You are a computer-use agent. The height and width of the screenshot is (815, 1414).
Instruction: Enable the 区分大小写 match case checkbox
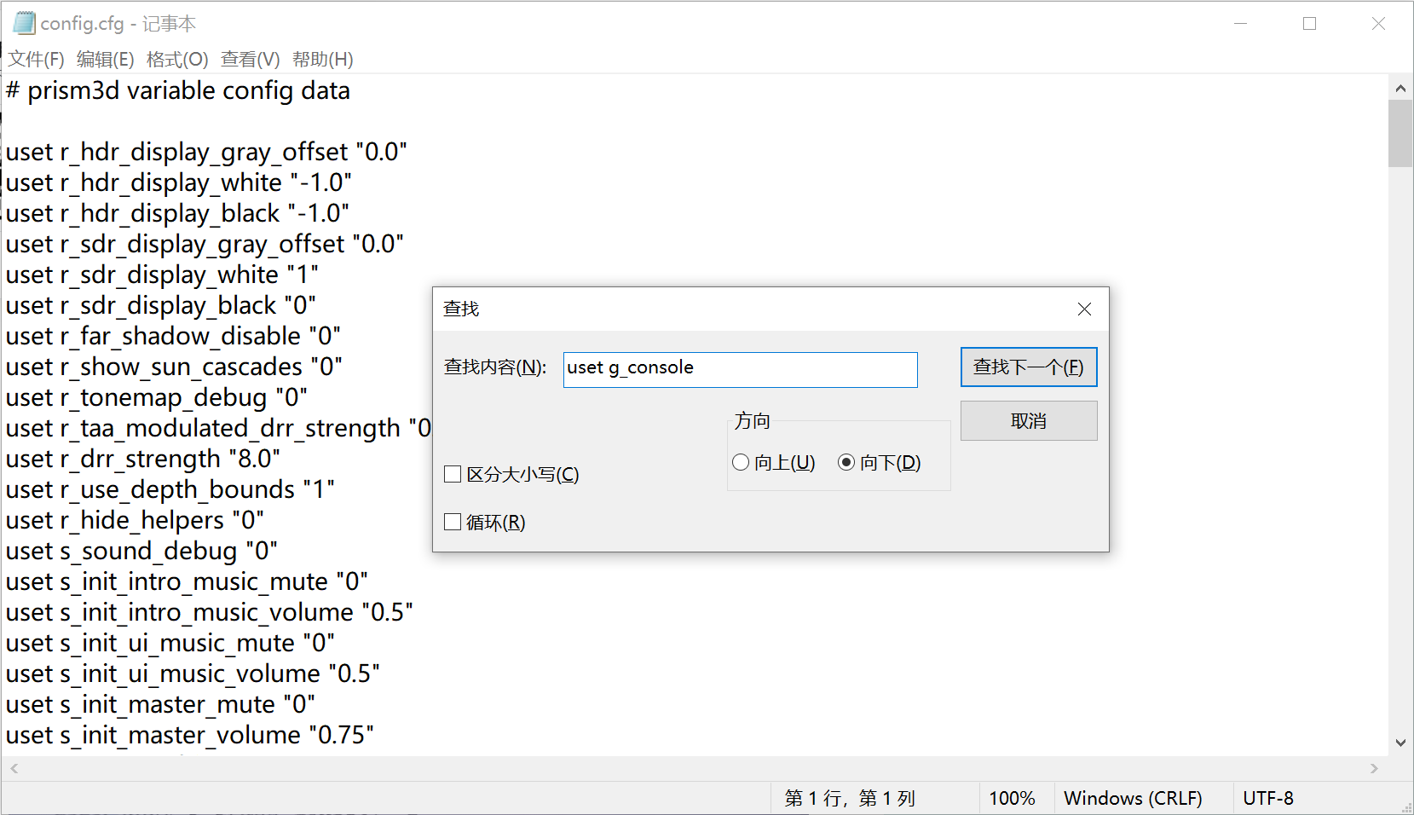point(453,475)
